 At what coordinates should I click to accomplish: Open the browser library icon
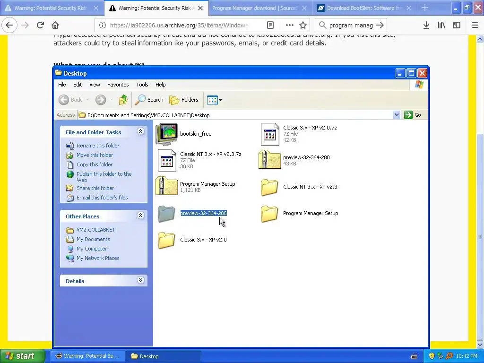pos(441,26)
